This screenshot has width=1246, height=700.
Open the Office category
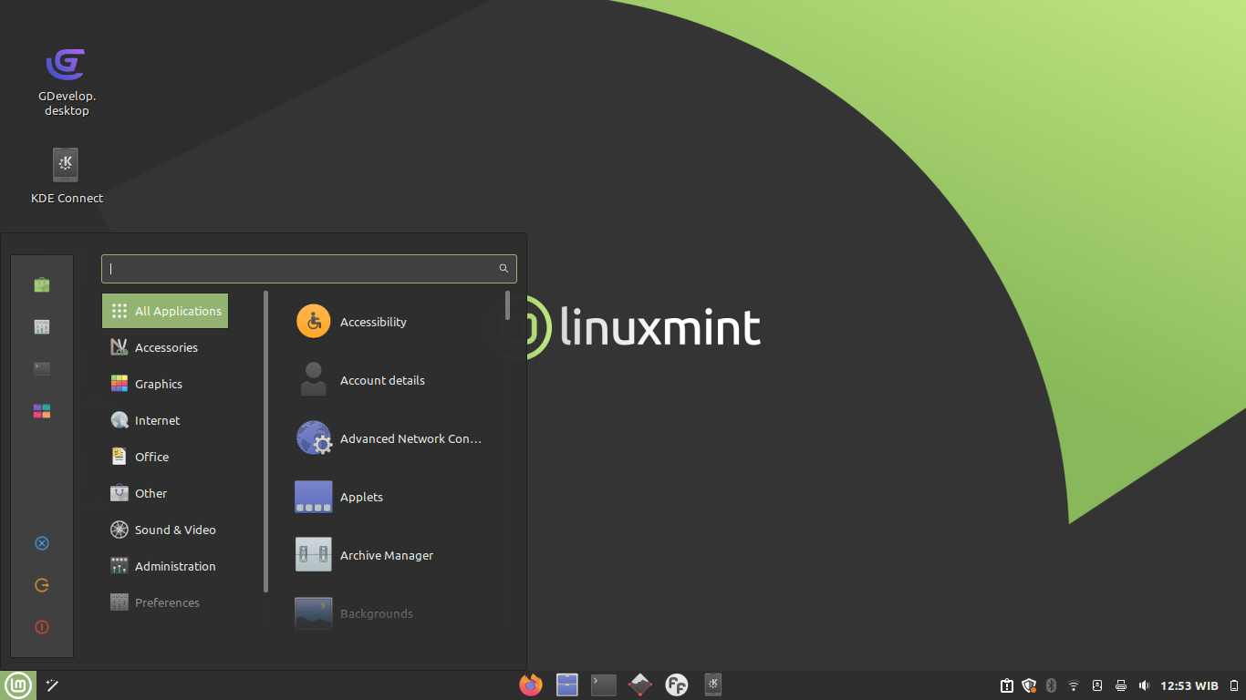pyautogui.click(x=165, y=457)
